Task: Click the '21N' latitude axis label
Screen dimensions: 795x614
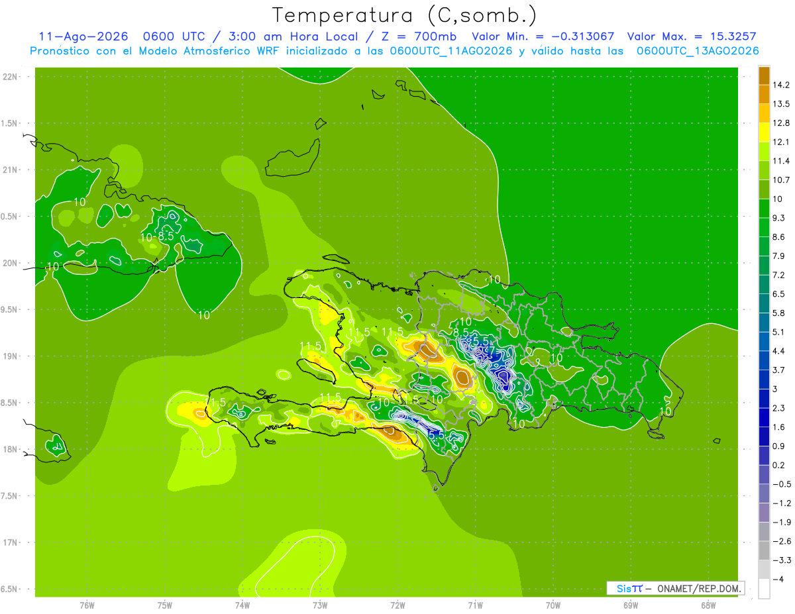Action: (x=11, y=170)
